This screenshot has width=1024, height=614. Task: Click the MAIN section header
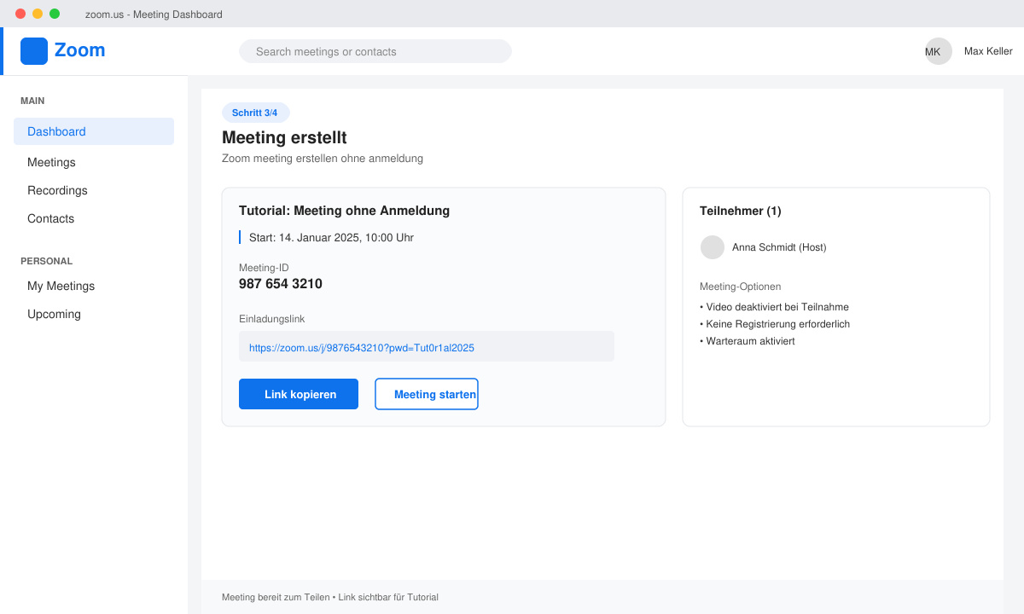coord(32,101)
